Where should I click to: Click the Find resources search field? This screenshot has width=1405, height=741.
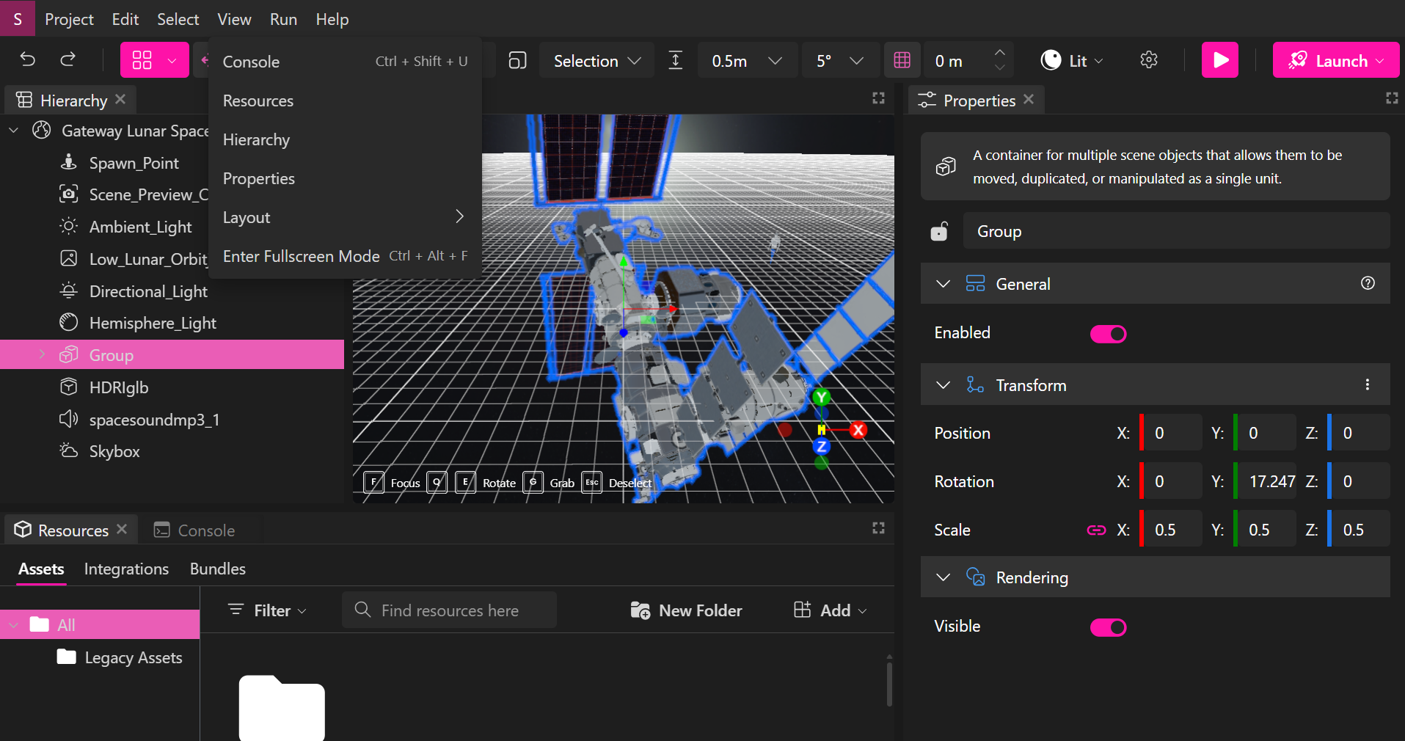coord(449,610)
